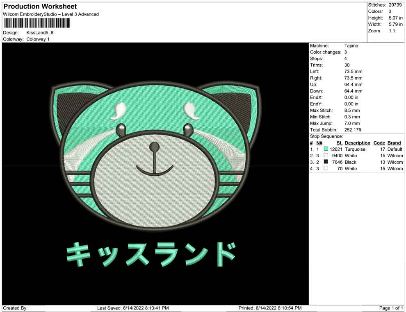The width and height of the screenshot is (406, 312).
Task: Click the cat's left eye in the design
Action: [121, 130]
